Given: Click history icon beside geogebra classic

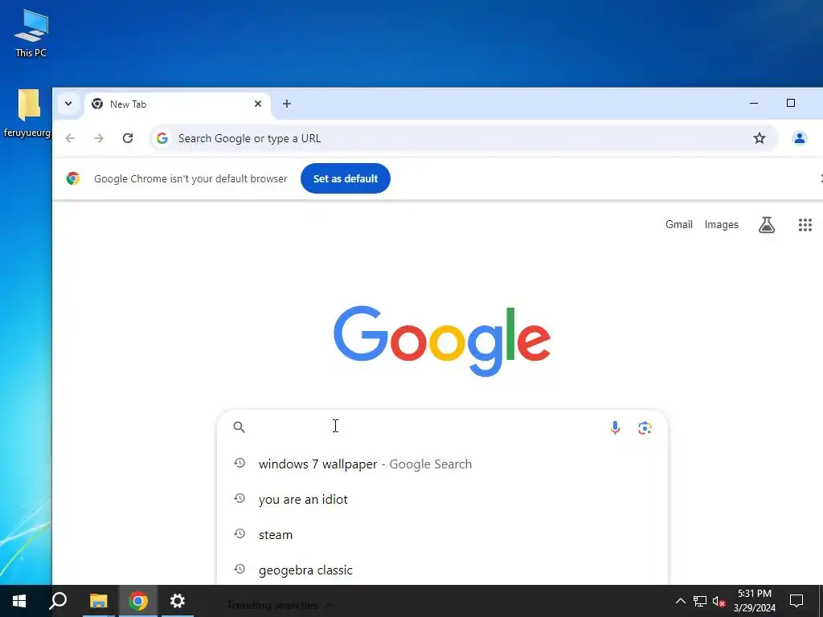Looking at the screenshot, I should click(240, 569).
